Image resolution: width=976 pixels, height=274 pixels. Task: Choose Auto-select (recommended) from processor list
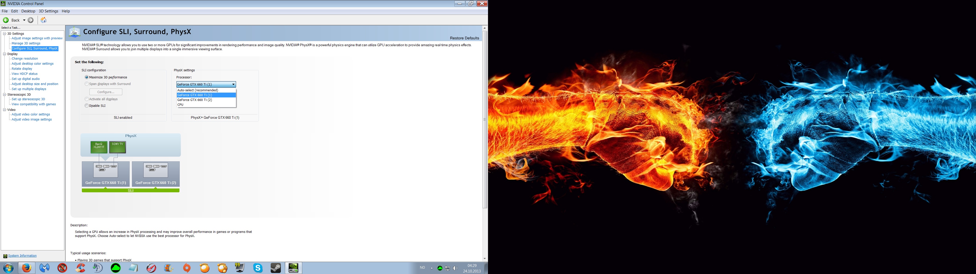206,91
